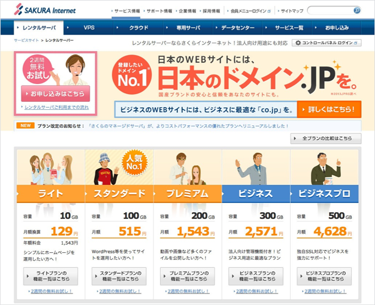Click the ビジネスプロ plan man illustration

(325, 169)
